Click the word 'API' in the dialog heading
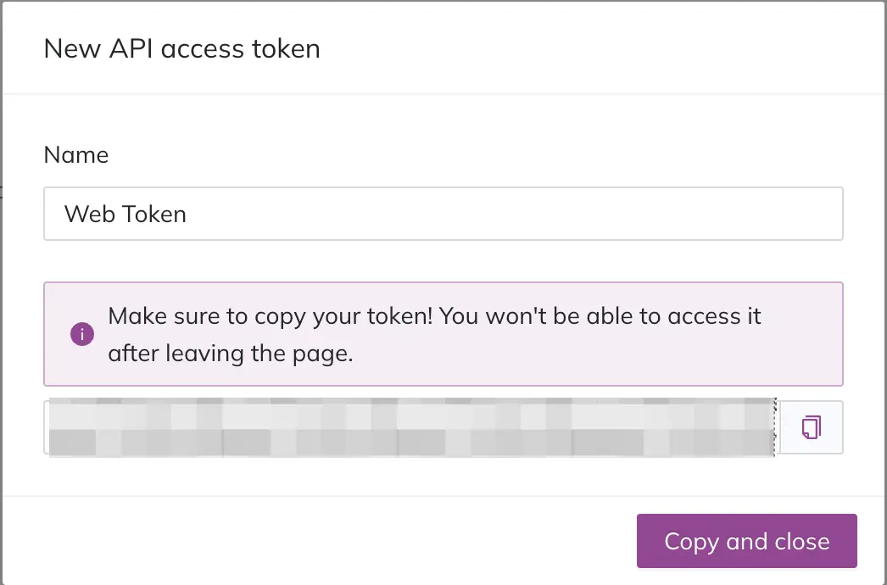This screenshot has height=585, width=887. coord(131,48)
